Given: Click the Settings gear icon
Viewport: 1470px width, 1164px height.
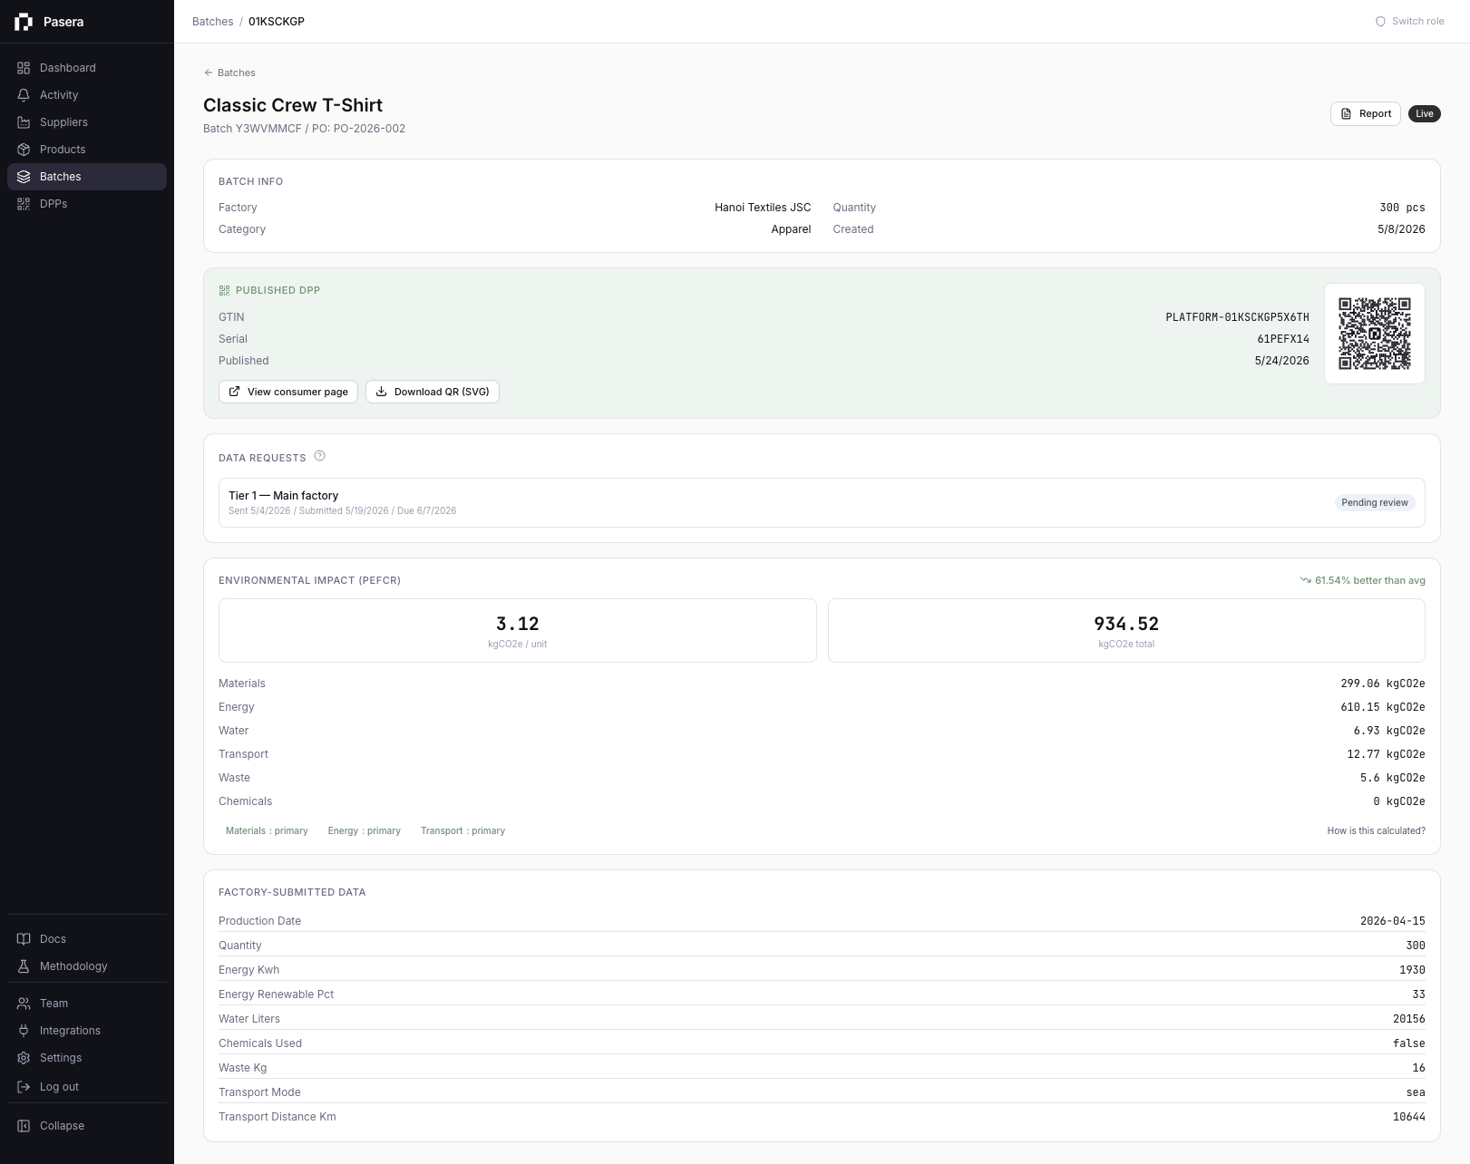Looking at the screenshot, I should [24, 1058].
